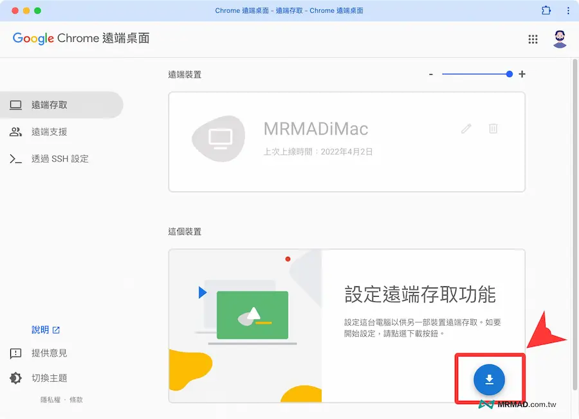Toggle theme with 切換主題

tap(49, 378)
